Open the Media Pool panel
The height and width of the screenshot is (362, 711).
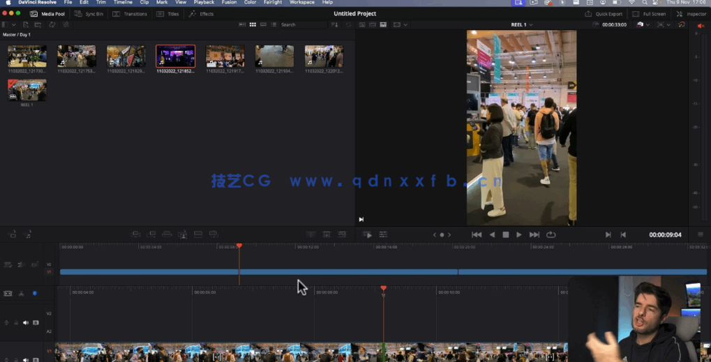47,14
